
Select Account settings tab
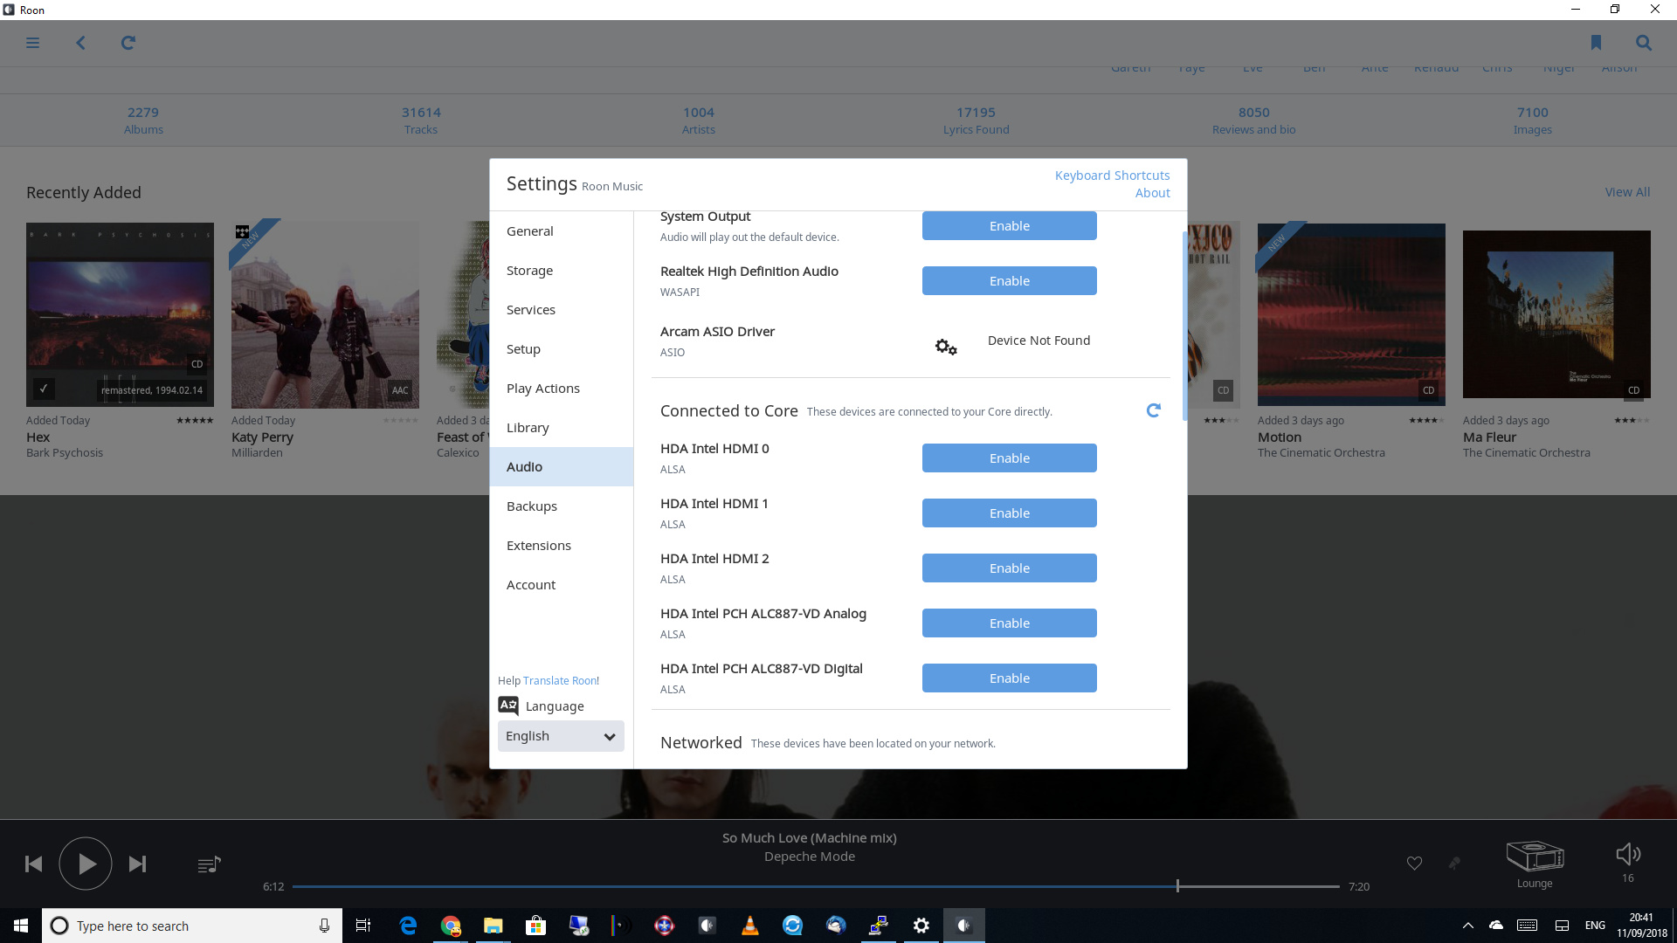[x=561, y=585]
